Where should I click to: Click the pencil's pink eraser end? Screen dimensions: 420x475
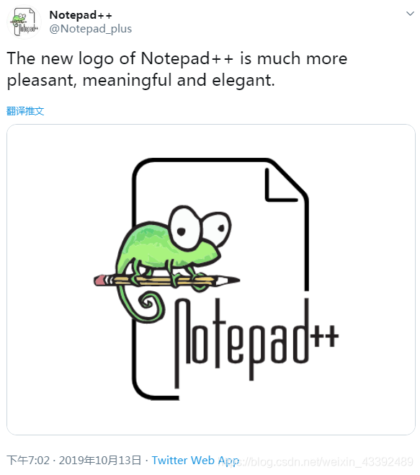coord(99,280)
